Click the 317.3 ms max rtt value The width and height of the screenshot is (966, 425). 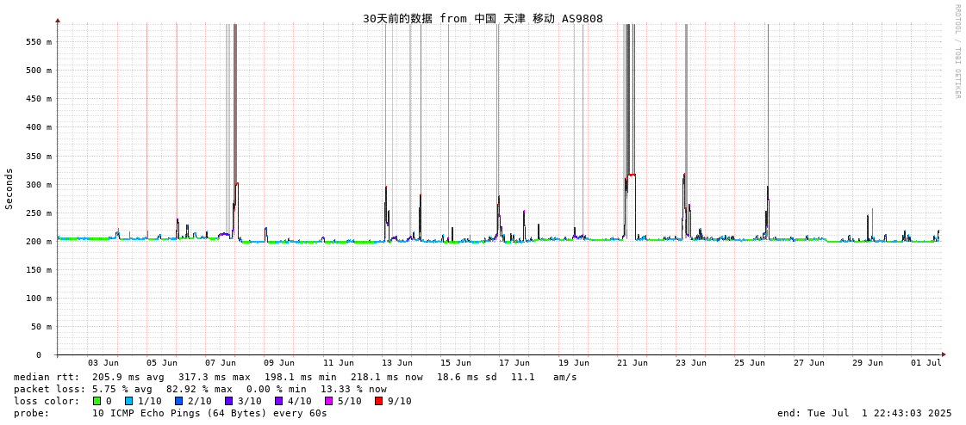click(215, 377)
